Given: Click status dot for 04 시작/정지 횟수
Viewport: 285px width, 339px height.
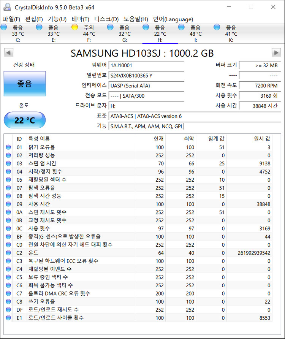Looking at the screenshot, I should [x=8, y=172].
